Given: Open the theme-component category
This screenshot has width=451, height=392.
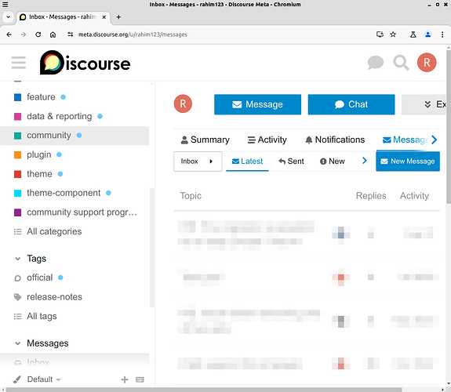Looking at the screenshot, I should pyautogui.click(x=75, y=193).
